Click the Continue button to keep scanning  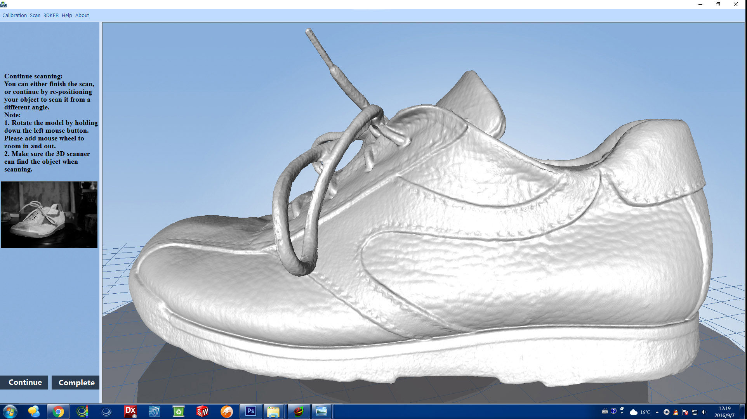click(24, 383)
